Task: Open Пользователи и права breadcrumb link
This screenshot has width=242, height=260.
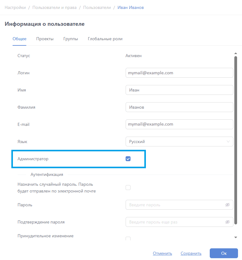Action: (54, 7)
